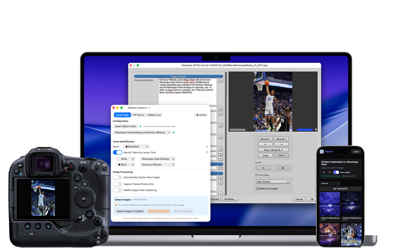Click the Select Watch Folder button
The image size is (401, 250).
[125, 126]
